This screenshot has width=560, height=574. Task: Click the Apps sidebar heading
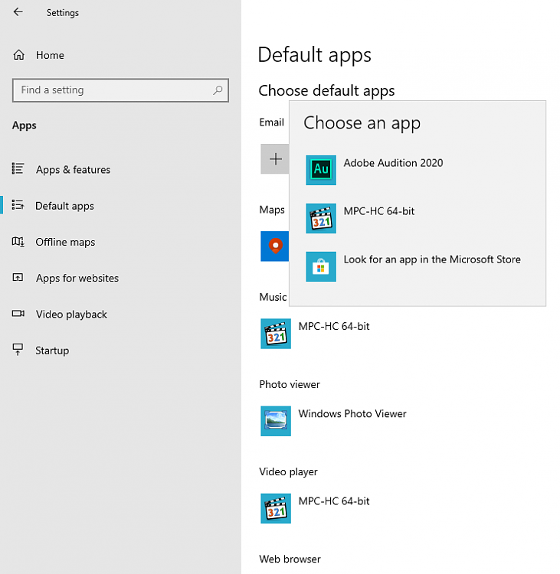[x=25, y=126]
